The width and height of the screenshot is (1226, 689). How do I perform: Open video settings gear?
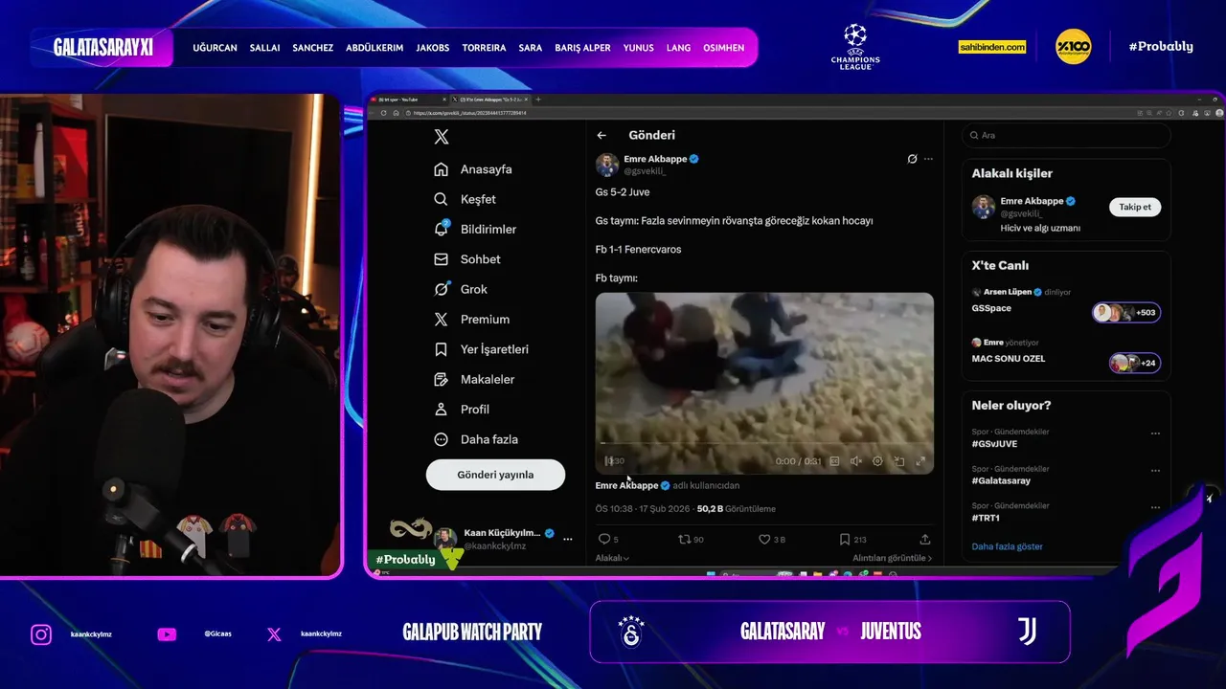click(877, 461)
